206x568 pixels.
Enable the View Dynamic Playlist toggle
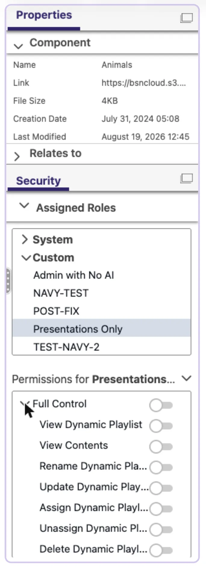pyautogui.click(x=161, y=426)
